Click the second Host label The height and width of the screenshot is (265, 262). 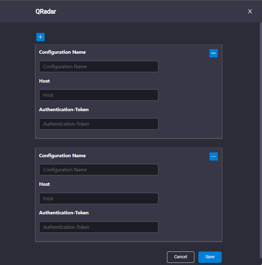click(x=44, y=184)
